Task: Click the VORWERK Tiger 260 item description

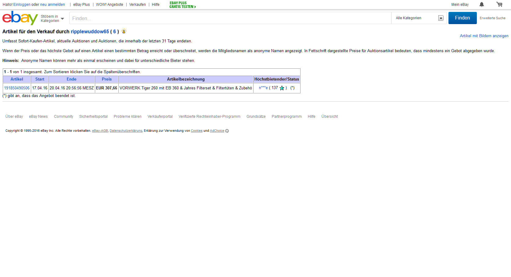Action: [x=186, y=88]
